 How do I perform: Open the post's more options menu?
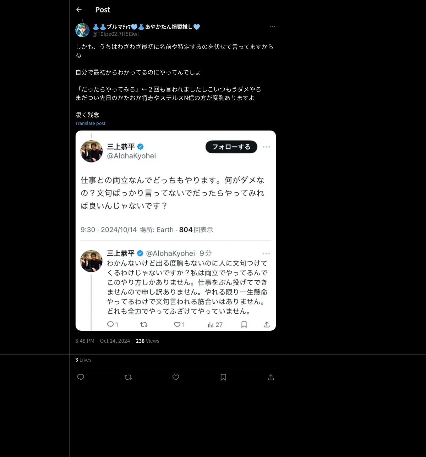coord(273,27)
